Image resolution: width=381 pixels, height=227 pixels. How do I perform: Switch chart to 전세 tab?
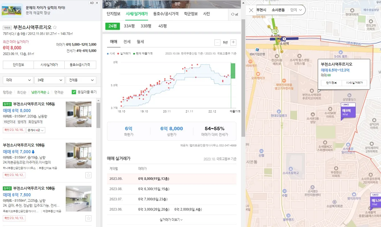(127, 42)
